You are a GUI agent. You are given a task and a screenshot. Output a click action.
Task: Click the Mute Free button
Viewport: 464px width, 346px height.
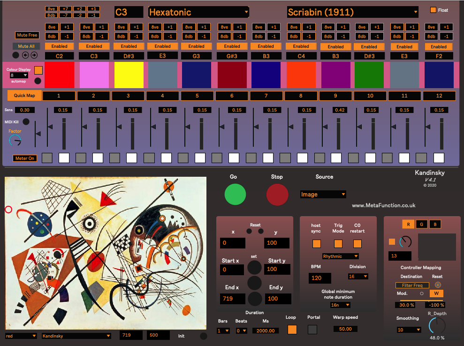pyautogui.click(x=27, y=35)
